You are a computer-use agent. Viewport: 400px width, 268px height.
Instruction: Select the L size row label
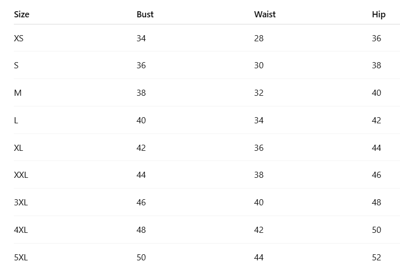16,120
